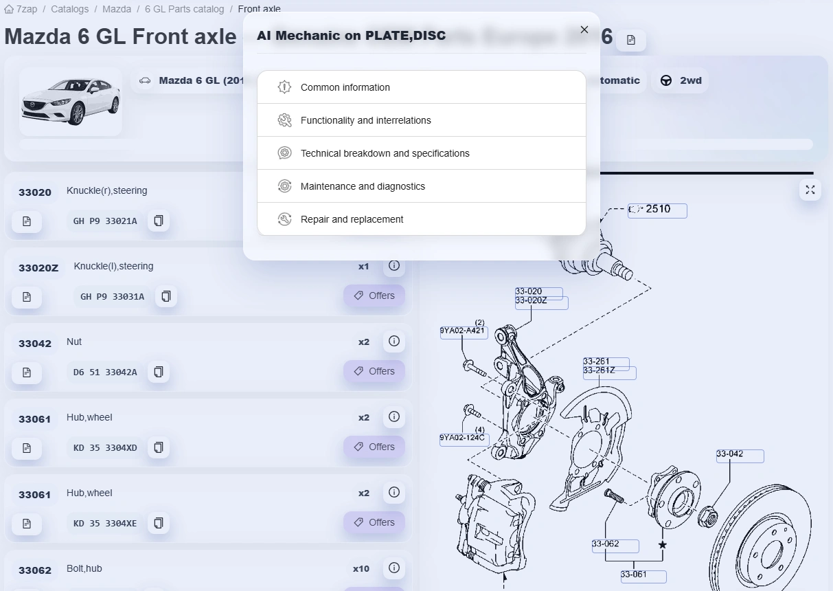Click the Repair and replacement wrench icon
The height and width of the screenshot is (591, 833).
coord(284,219)
